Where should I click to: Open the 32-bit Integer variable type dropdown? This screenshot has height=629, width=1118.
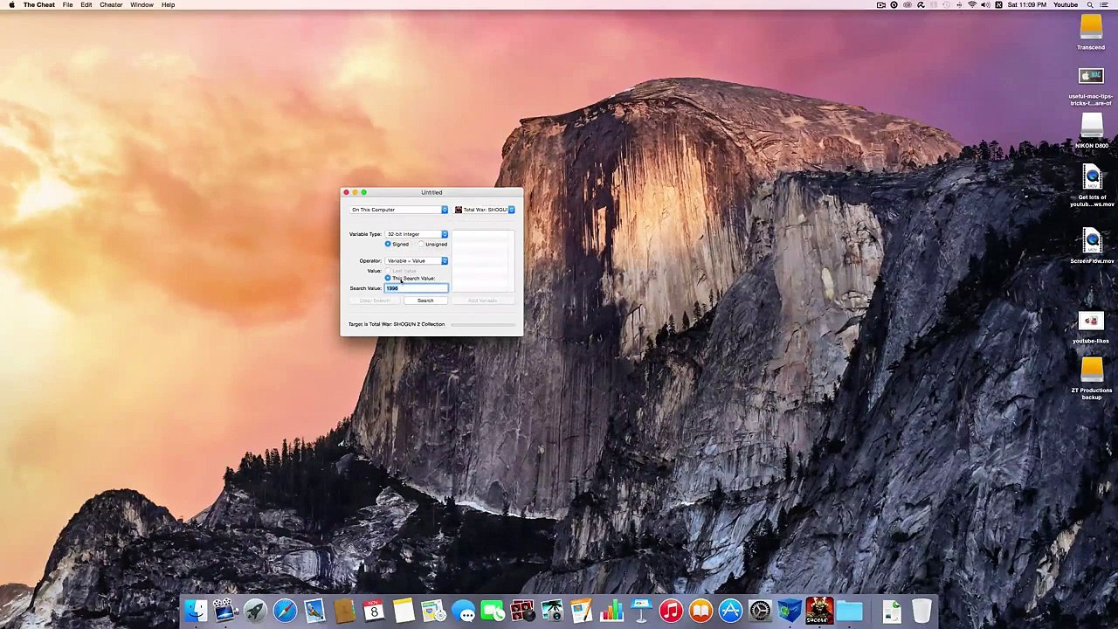click(417, 234)
